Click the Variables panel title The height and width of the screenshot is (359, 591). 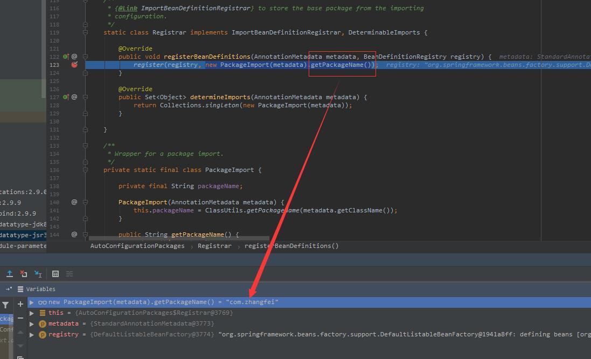41,289
